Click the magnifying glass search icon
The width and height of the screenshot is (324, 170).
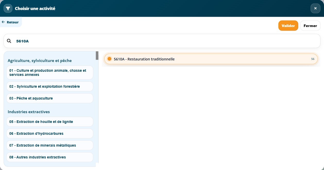(x=9, y=41)
